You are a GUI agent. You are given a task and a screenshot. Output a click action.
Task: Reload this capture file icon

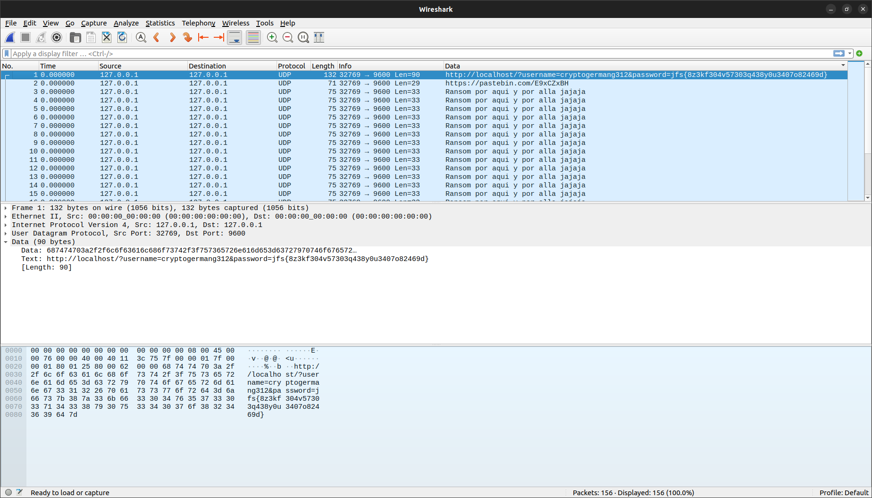point(122,37)
